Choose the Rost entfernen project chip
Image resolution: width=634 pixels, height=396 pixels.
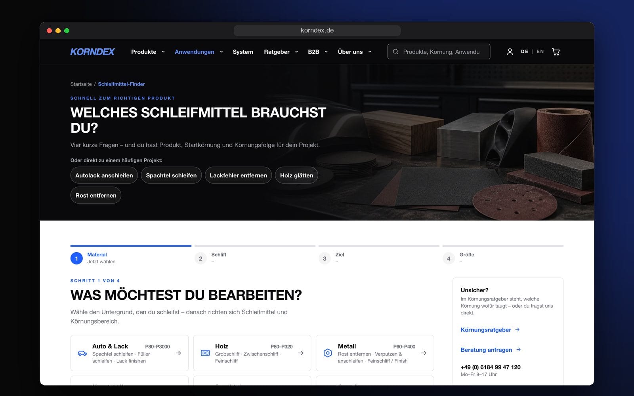coord(96,195)
